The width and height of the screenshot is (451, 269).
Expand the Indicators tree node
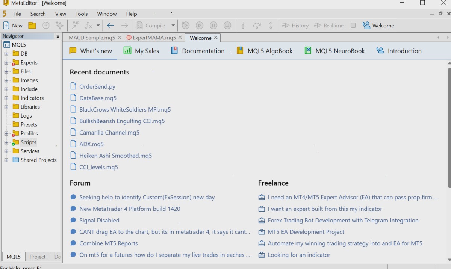6,98
